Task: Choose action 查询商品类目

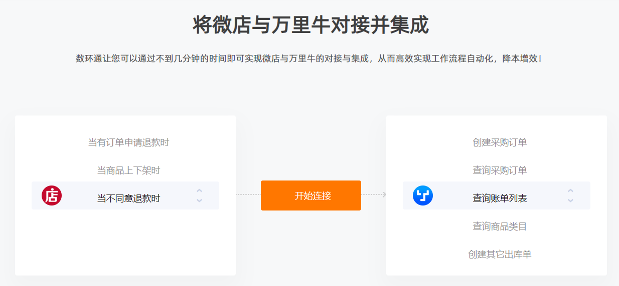Action: 500,226
